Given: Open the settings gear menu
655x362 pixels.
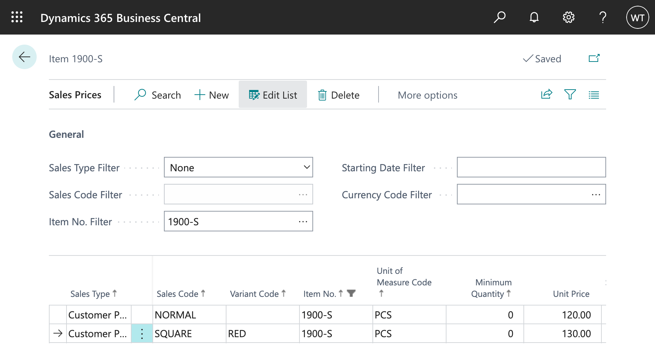Looking at the screenshot, I should coord(568,17).
